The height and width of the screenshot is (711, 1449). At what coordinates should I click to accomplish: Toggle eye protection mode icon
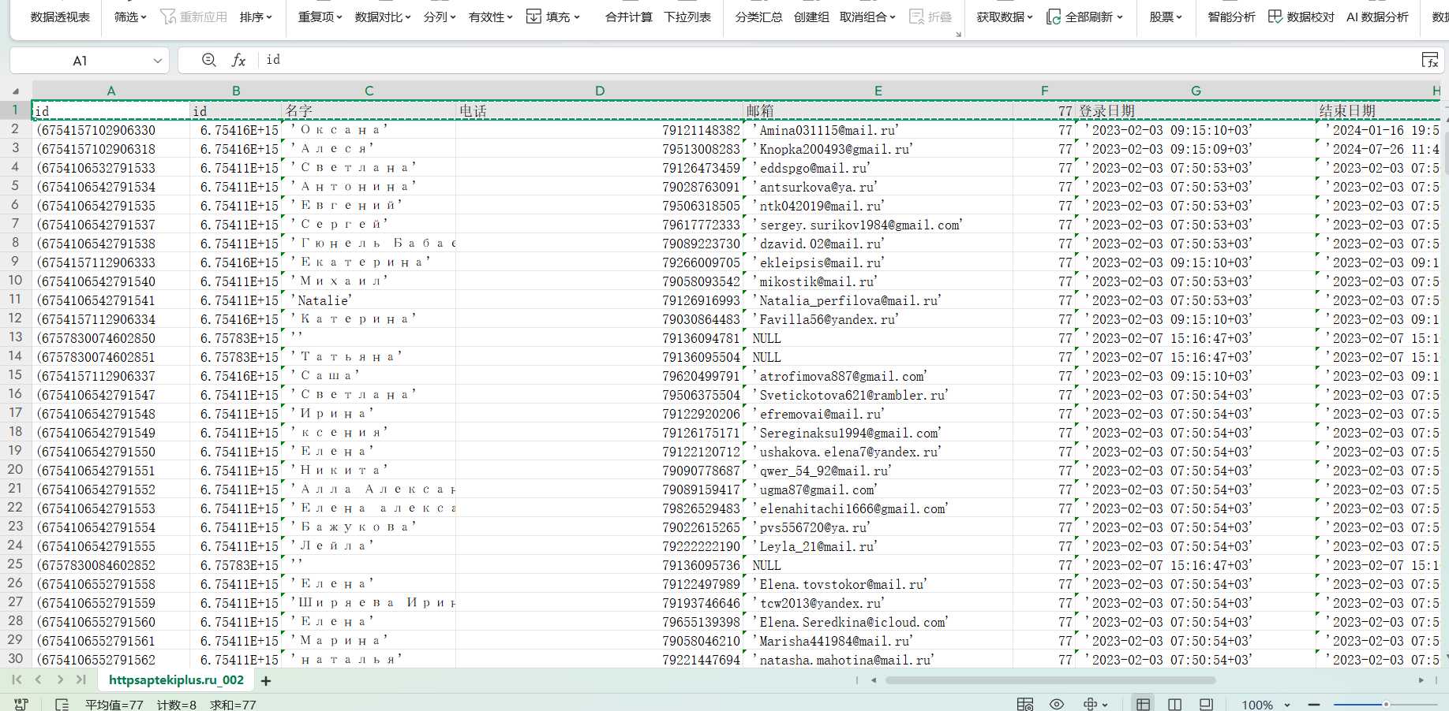point(1057,704)
